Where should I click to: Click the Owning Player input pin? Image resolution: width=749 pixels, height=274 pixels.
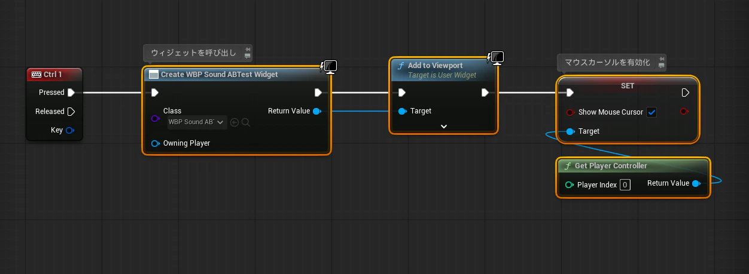(156, 143)
